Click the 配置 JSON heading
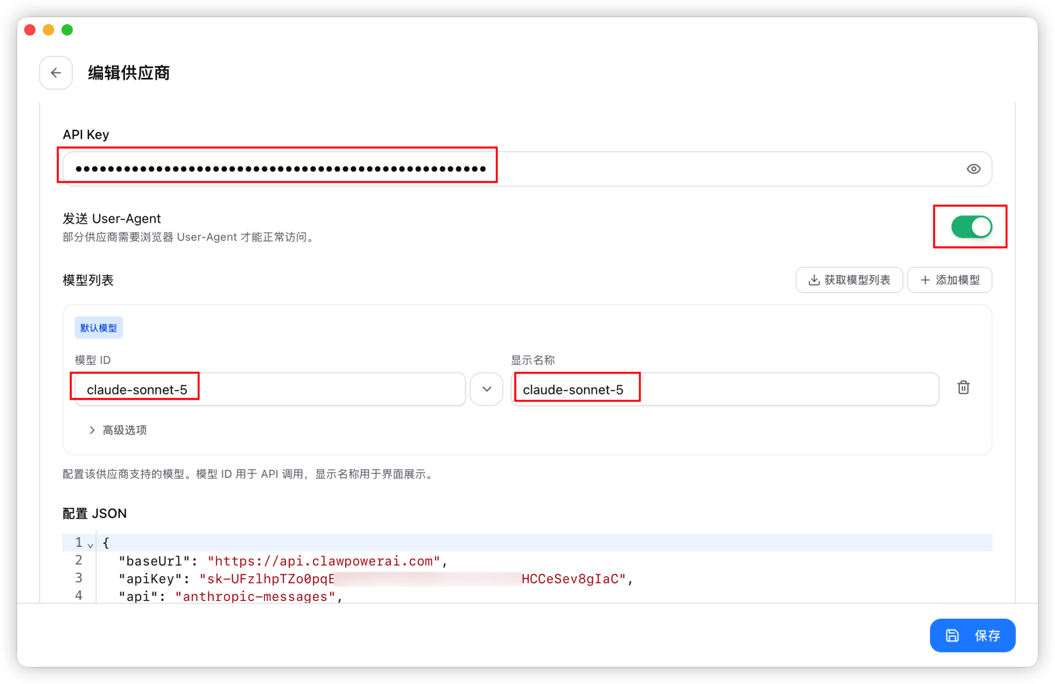 (x=95, y=514)
